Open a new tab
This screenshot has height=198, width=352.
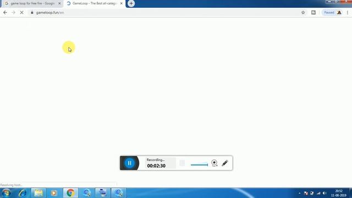tap(131, 3)
